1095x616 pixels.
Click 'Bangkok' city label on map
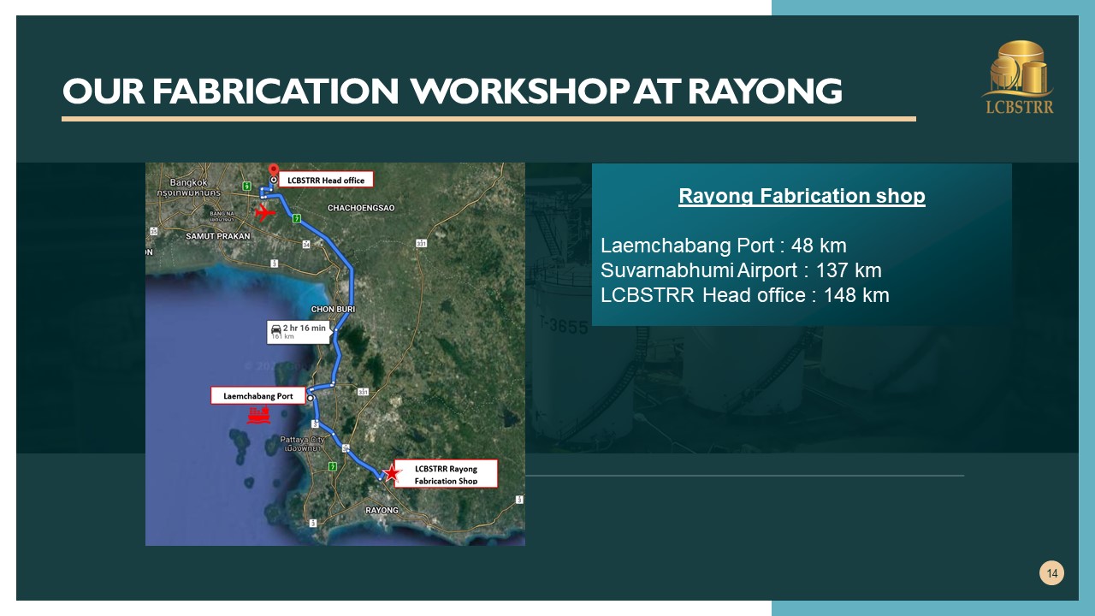point(188,182)
